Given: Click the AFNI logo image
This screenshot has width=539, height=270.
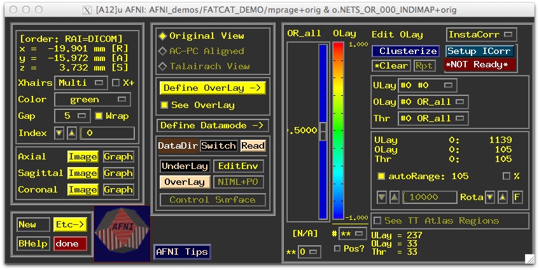Looking at the screenshot, I should (x=122, y=233).
